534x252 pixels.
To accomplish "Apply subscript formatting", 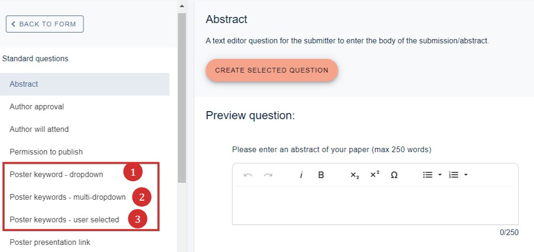I will pyautogui.click(x=354, y=175).
